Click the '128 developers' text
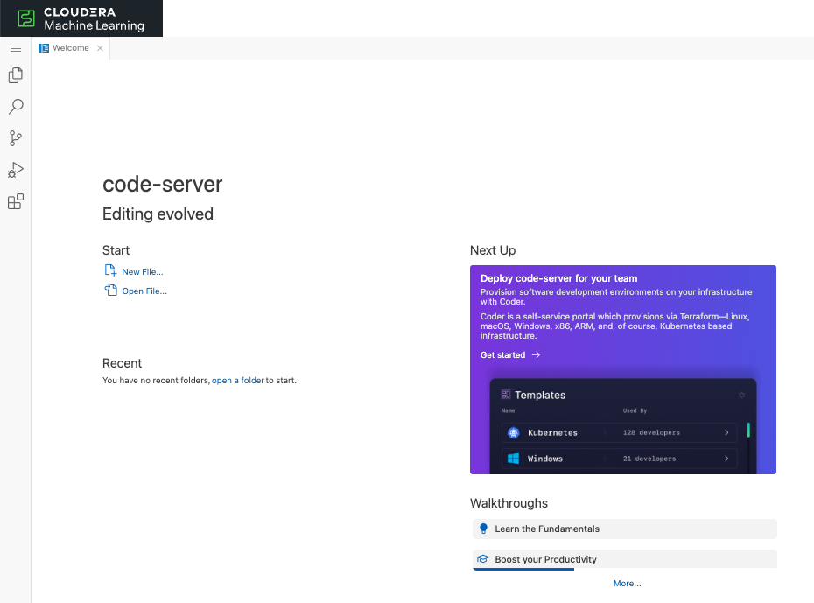 651,432
